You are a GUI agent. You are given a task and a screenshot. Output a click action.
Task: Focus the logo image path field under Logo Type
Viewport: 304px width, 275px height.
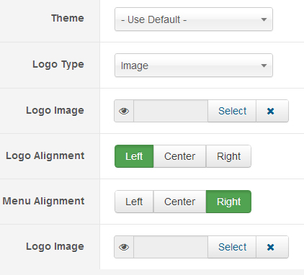pos(171,111)
